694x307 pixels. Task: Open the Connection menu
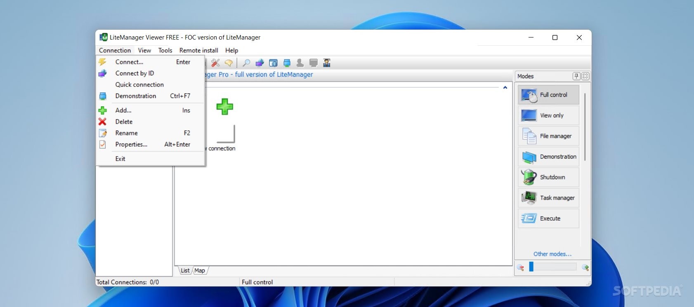[x=115, y=50]
